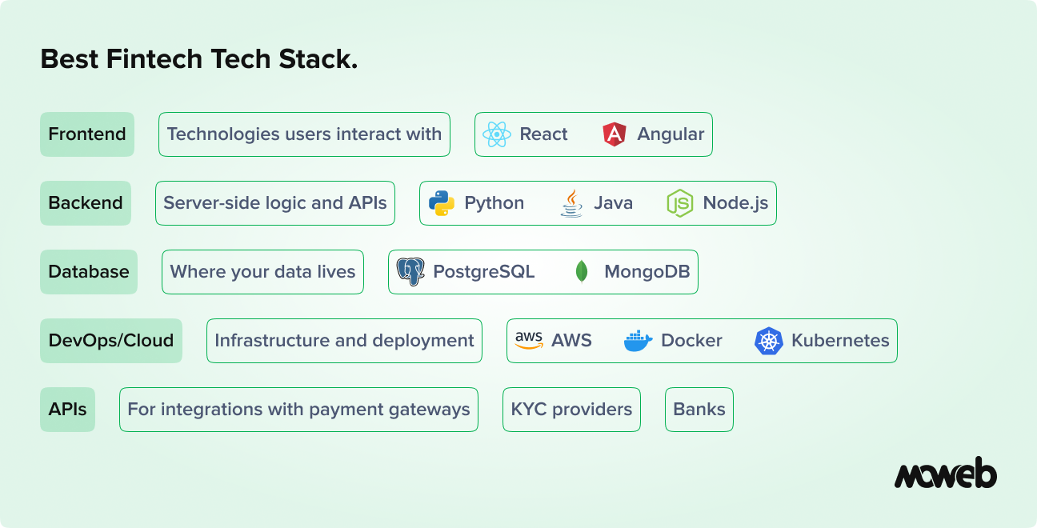Select the AWS logo icon

[x=527, y=340]
